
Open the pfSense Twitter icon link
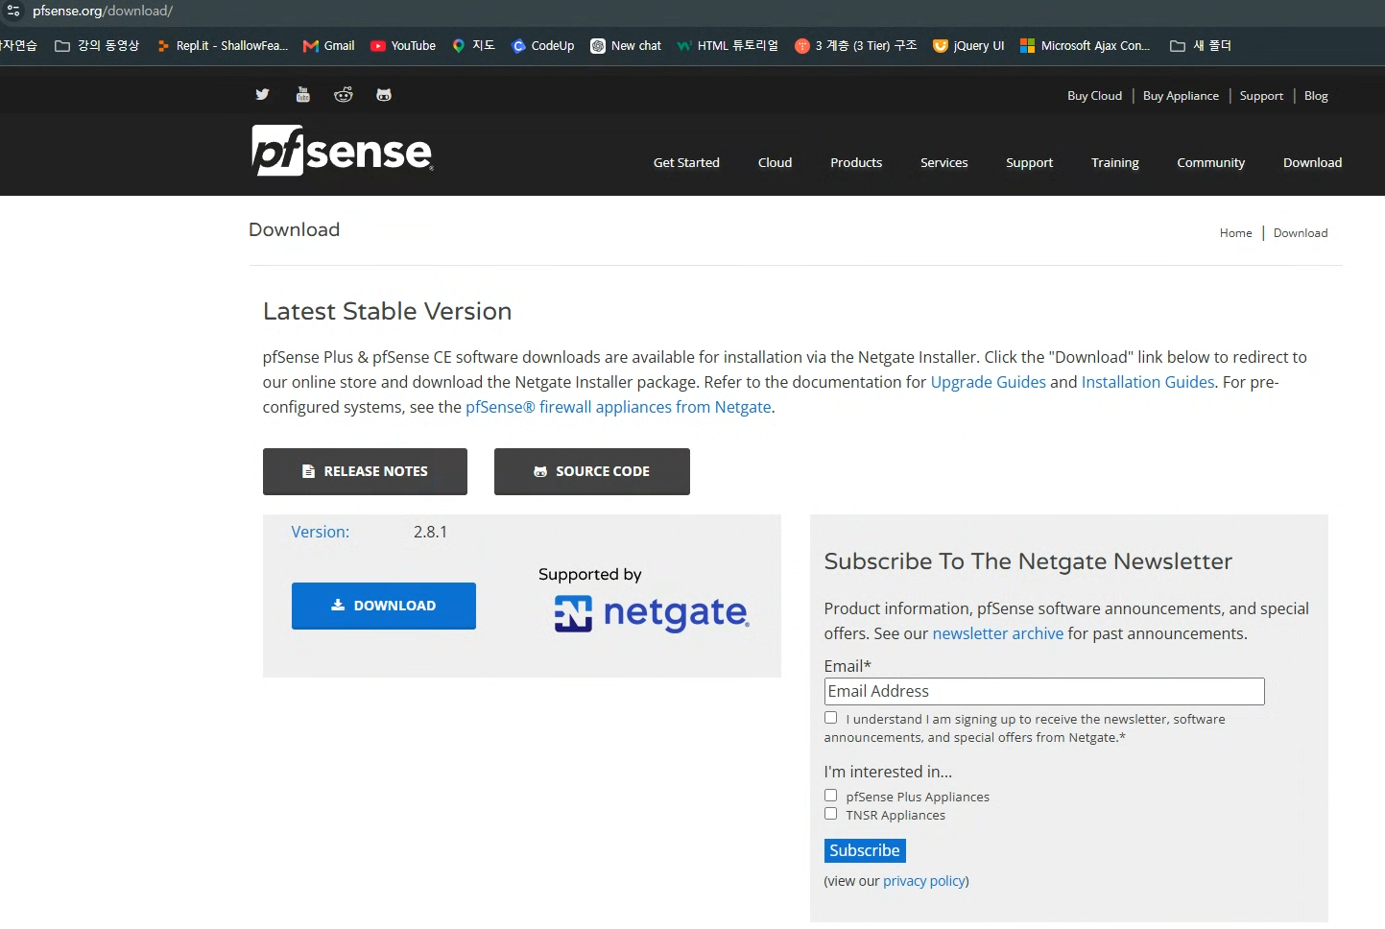pyautogui.click(x=262, y=94)
